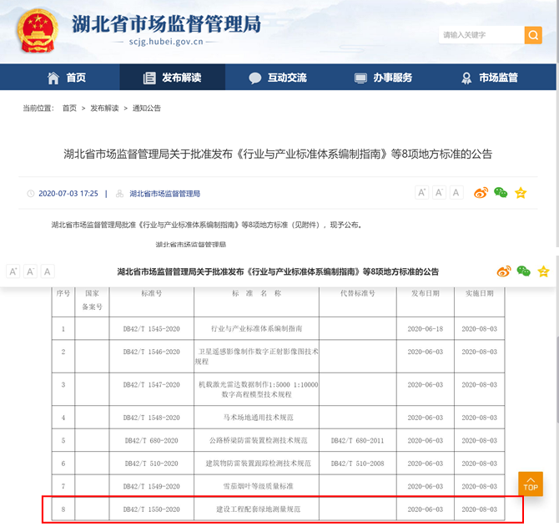Viewport: 559px width, 527px height.
Task: Click the Weibo icon beside the date line
Action: 481,193
